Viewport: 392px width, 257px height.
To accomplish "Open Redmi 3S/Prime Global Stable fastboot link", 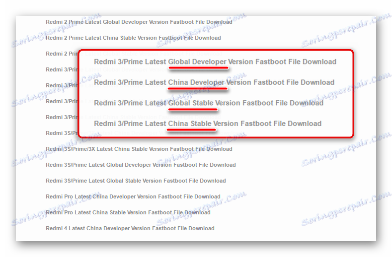I will (x=136, y=181).
